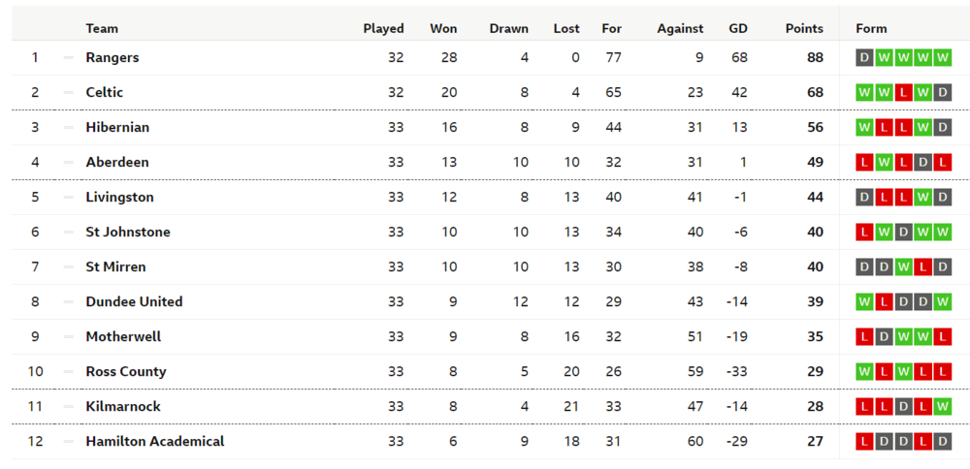Click the no-movement dash beside Ross County
970x469 pixels.
(x=68, y=372)
